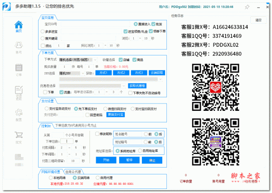The image size is (272, 193).
Task: Click the 云端获取 button
Action: (157, 73)
